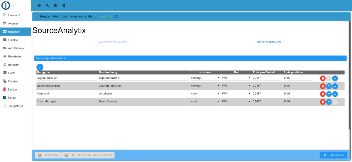Open Kostenart dropdown for Verschenkt
Viewport: 352px width, 162px height.
coord(205,93)
